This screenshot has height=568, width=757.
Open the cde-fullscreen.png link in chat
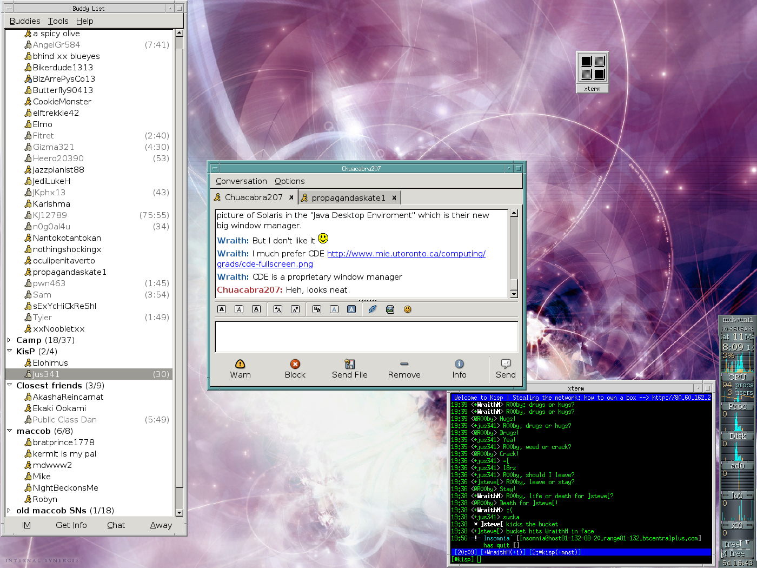(x=265, y=264)
